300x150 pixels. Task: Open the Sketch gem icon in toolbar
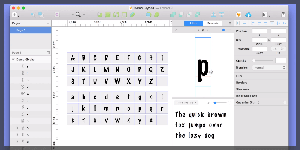pos(238,15)
